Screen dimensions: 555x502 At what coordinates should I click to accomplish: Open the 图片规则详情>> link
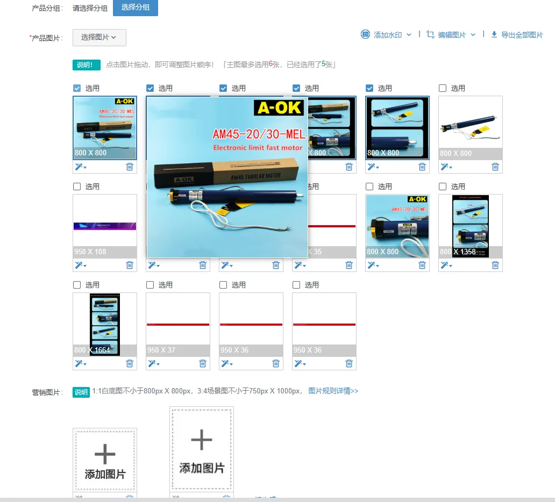[x=333, y=391]
